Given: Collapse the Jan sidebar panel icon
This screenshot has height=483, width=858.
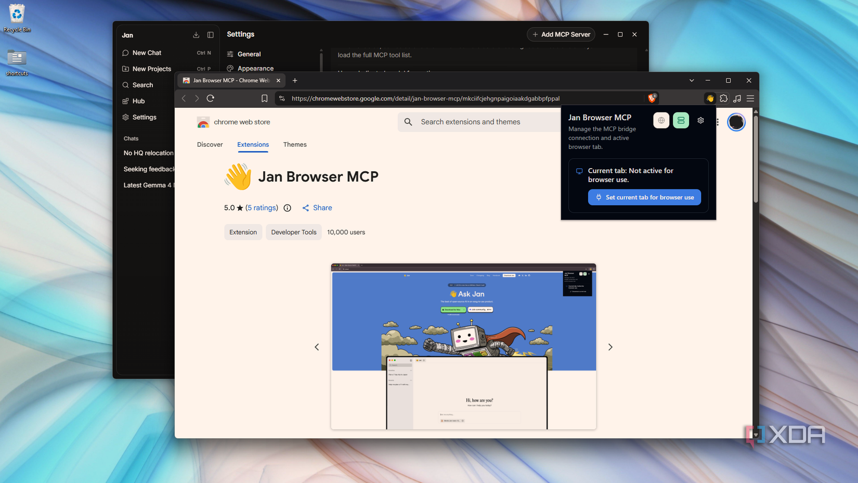Looking at the screenshot, I should tap(211, 35).
